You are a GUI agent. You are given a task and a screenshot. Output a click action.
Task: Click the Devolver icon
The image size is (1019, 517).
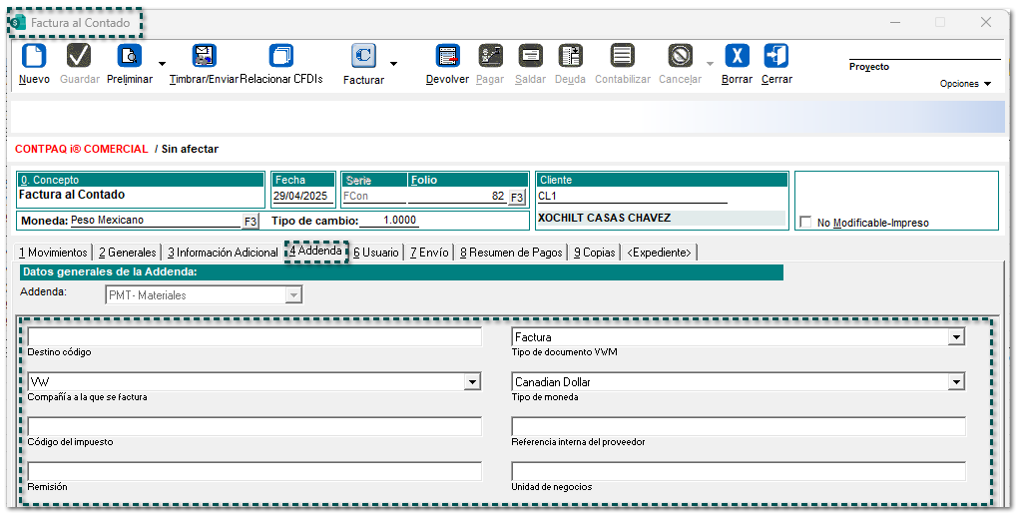[447, 56]
